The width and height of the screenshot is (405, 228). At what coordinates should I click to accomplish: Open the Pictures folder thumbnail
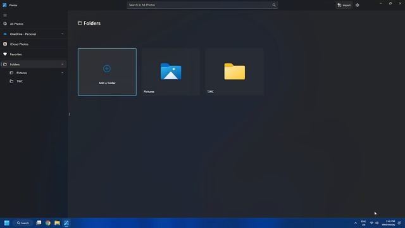point(171,72)
